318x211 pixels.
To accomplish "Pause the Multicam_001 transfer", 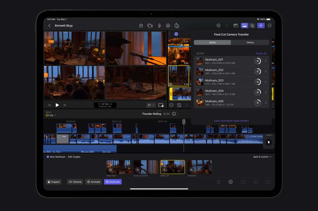I will pyautogui.click(x=257, y=61).
